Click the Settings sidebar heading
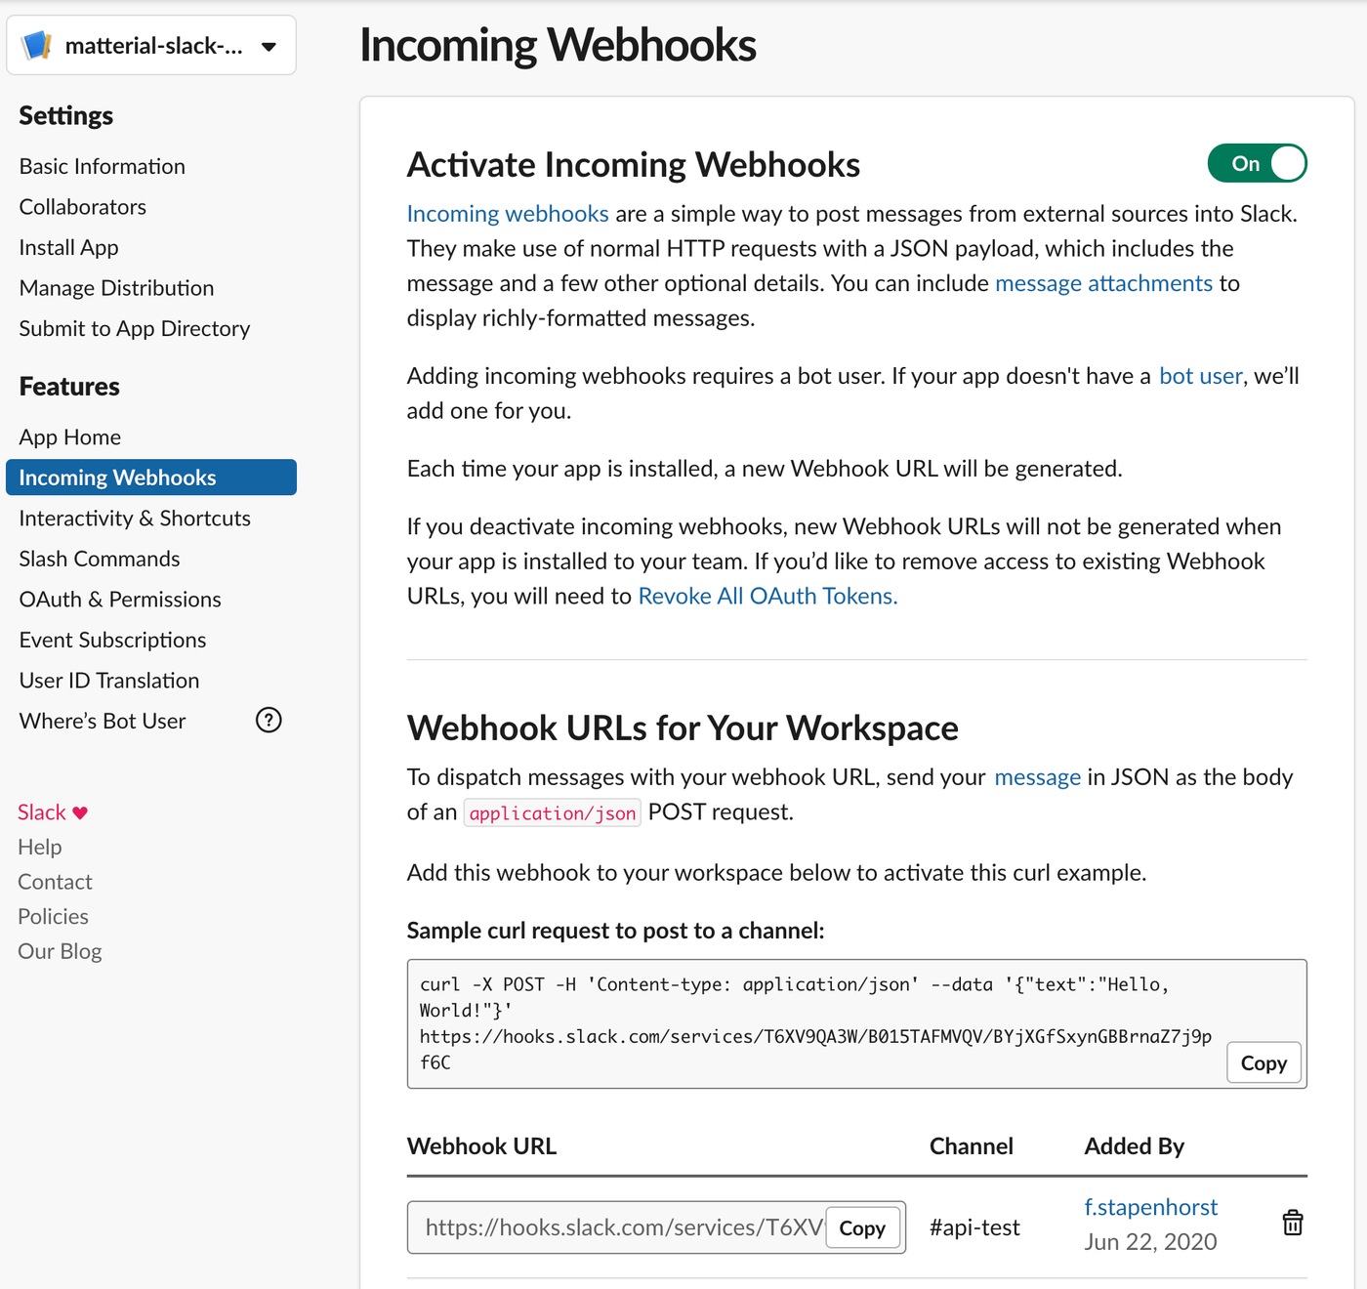1367x1289 pixels. pyautogui.click(x=66, y=115)
